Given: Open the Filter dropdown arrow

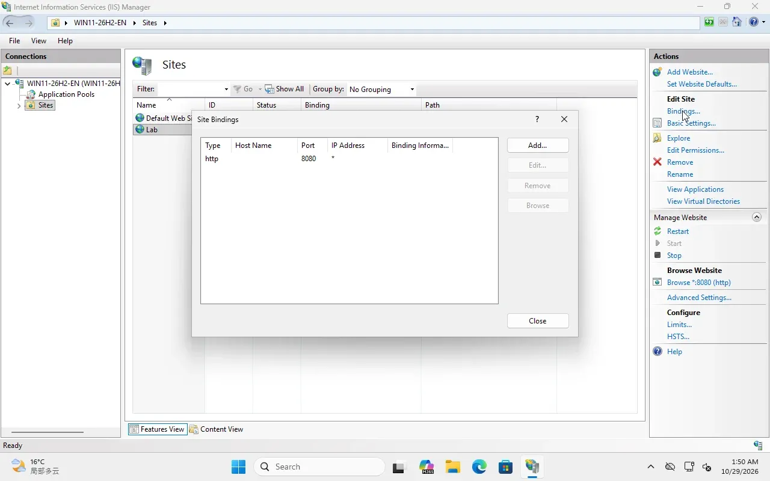Looking at the screenshot, I should tap(226, 90).
